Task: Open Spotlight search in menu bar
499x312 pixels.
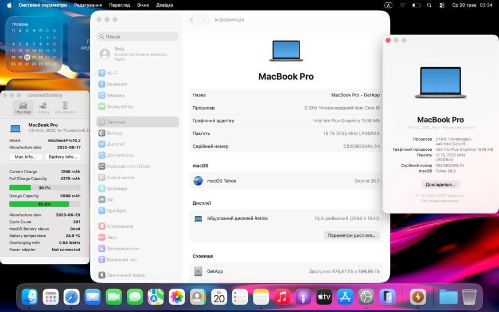Action: click(x=429, y=5)
